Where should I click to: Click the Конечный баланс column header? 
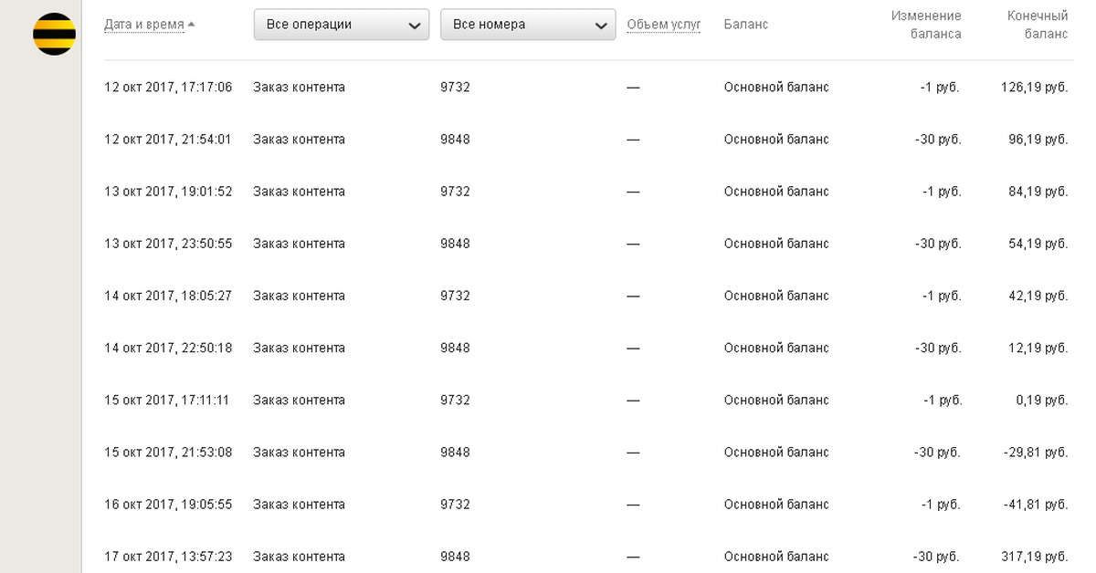(x=1037, y=25)
